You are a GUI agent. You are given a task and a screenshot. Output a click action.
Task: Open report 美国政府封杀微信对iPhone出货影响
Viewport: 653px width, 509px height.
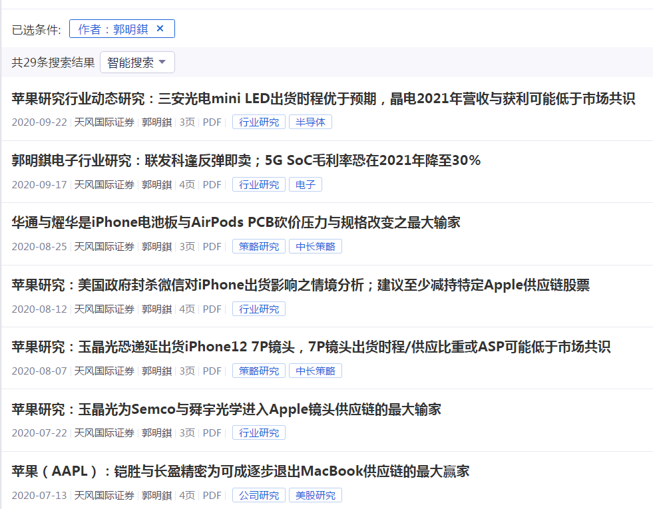click(x=300, y=285)
